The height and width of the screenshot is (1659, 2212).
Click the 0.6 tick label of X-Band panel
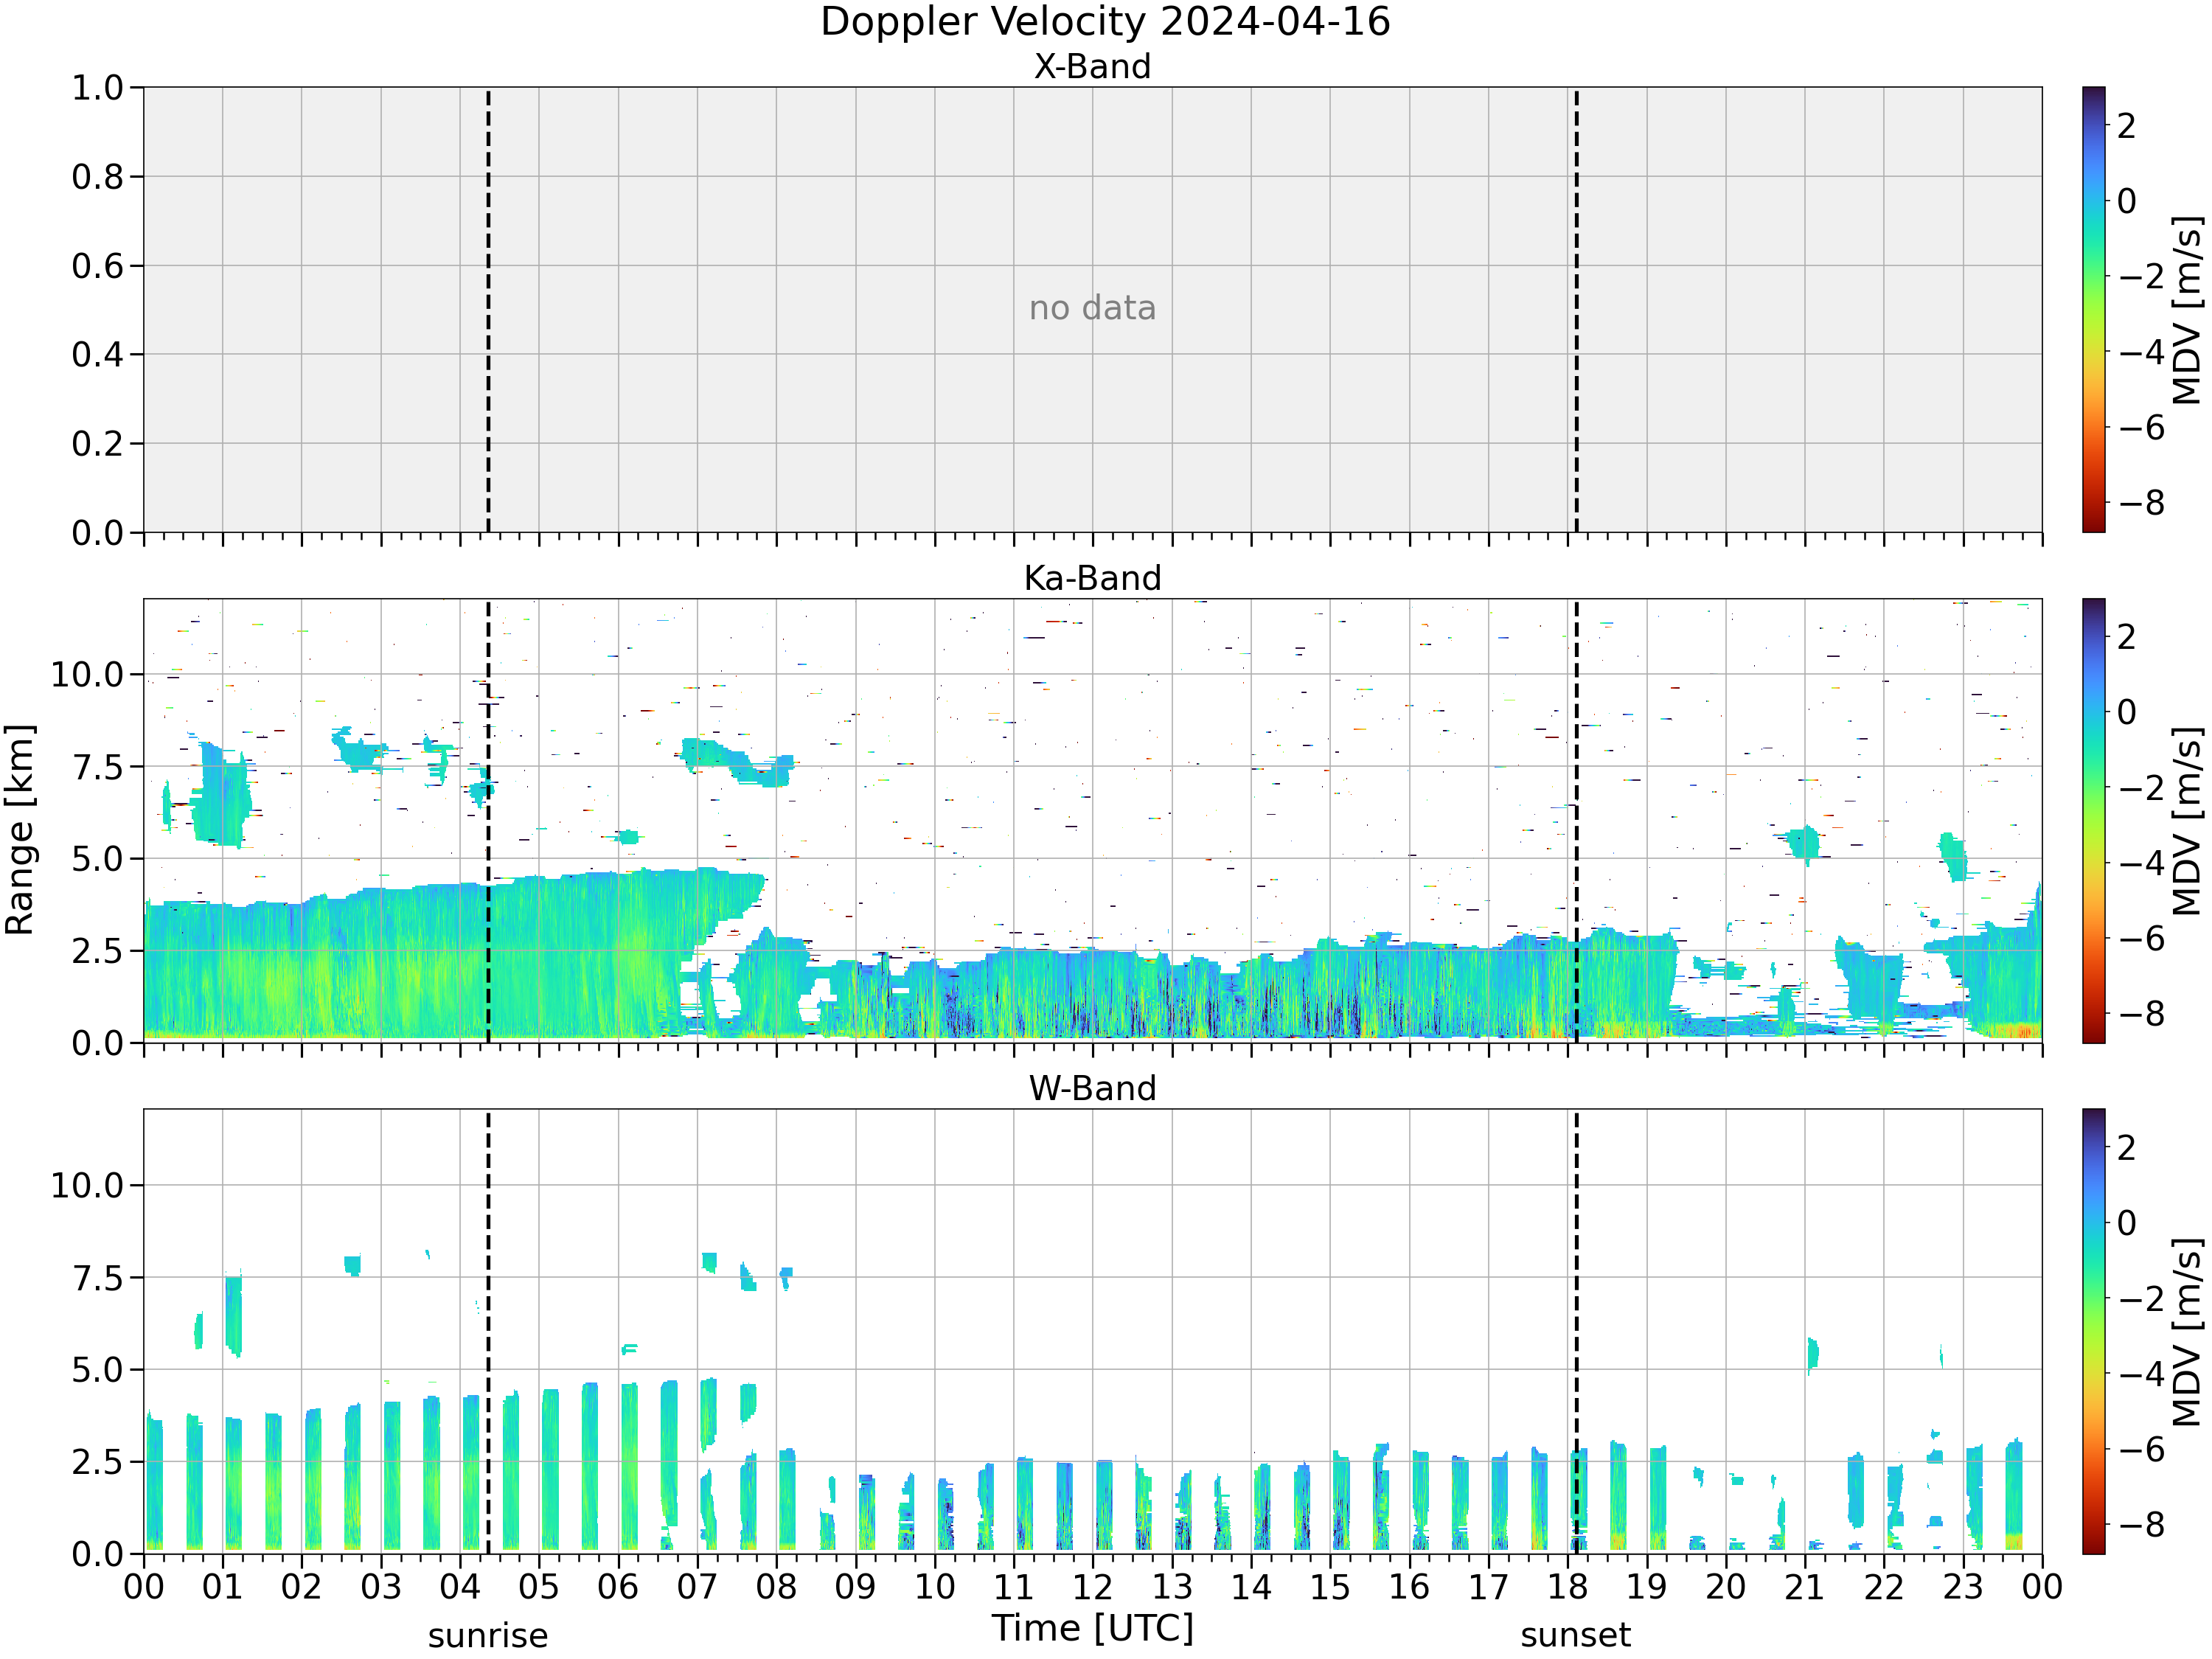97,266
